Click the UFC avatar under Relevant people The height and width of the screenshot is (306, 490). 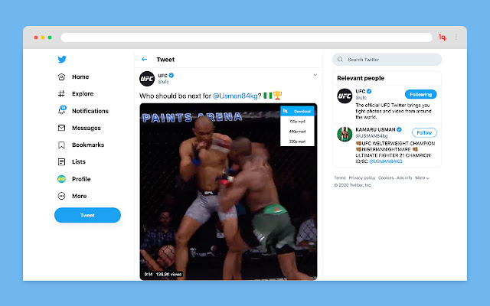[x=345, y=96]
